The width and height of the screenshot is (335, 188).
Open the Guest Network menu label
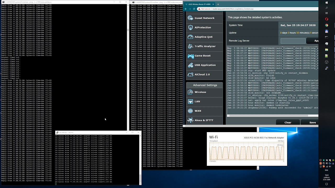tap(204, 18)
